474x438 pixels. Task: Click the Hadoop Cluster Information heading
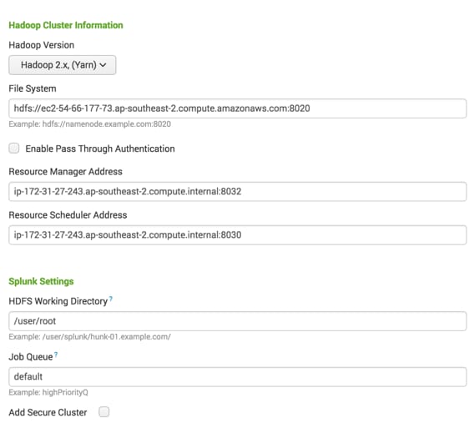(x=66, y=25)
